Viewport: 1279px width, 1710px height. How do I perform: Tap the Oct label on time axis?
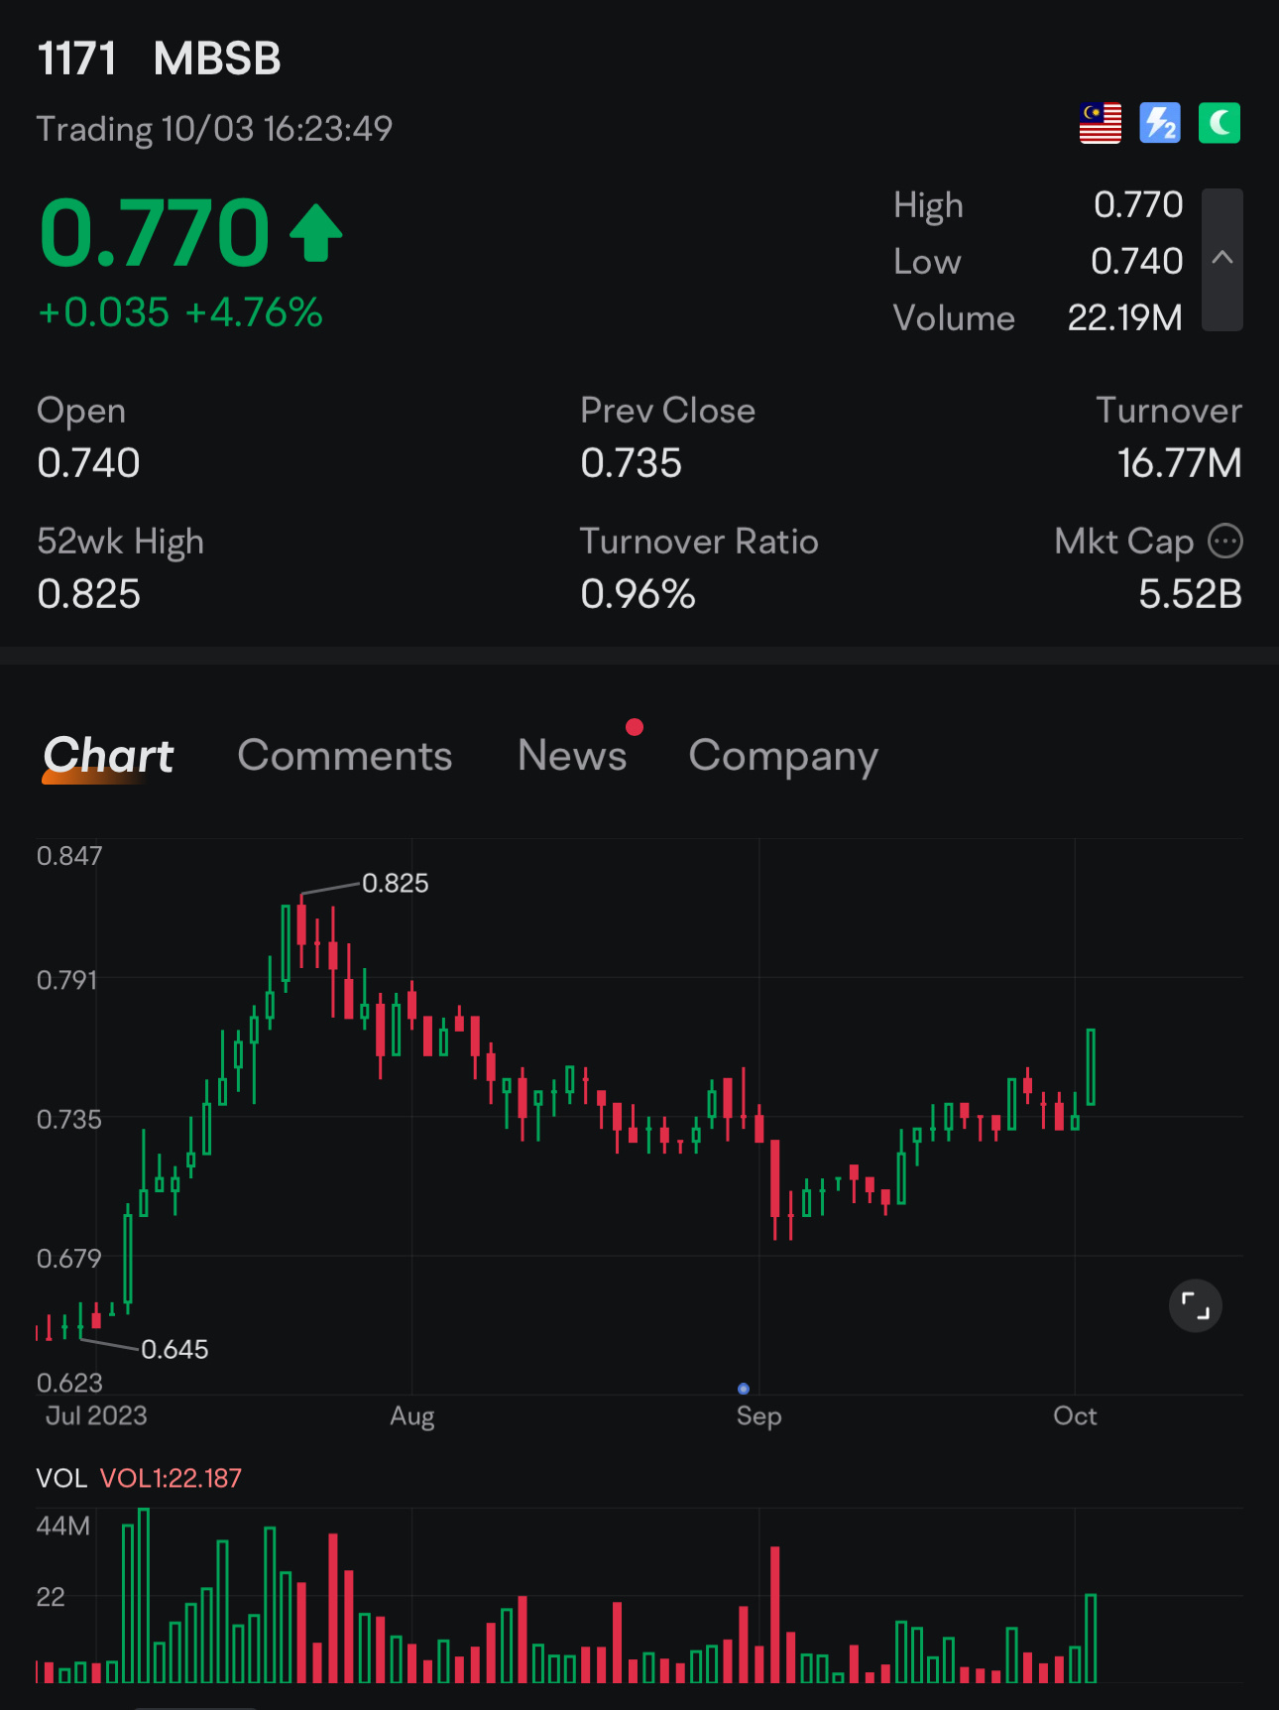tap(1075, 1415)
